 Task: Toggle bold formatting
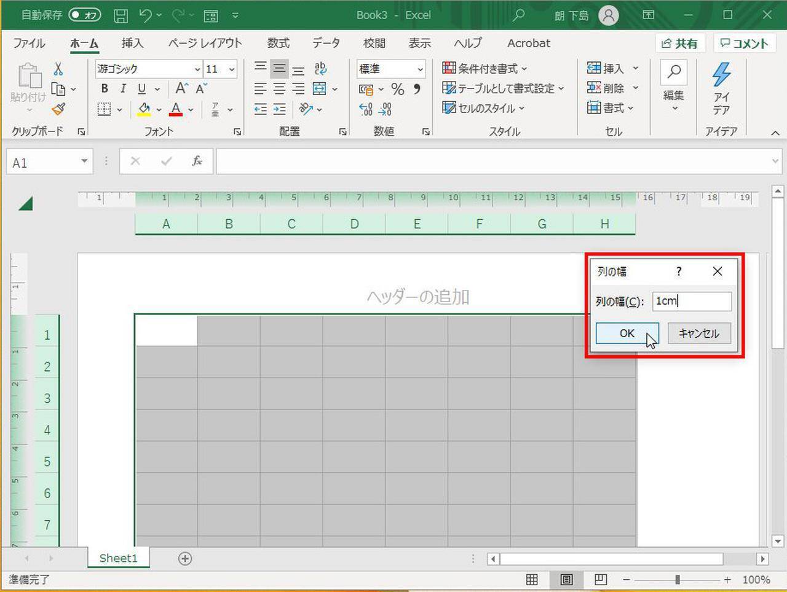(105, 89)
